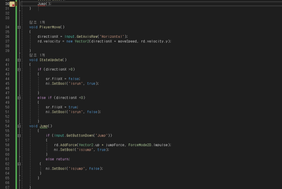The height and width of the screenshot is (189, 282).
Task: Collapse the Jump method definition
Action: (x=19, y=126)
